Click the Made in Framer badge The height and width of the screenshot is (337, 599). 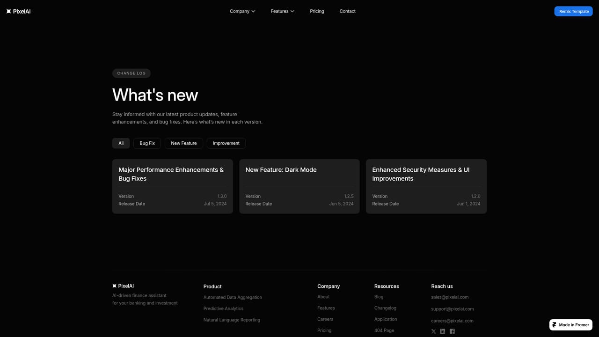click(x=571, y=325)
